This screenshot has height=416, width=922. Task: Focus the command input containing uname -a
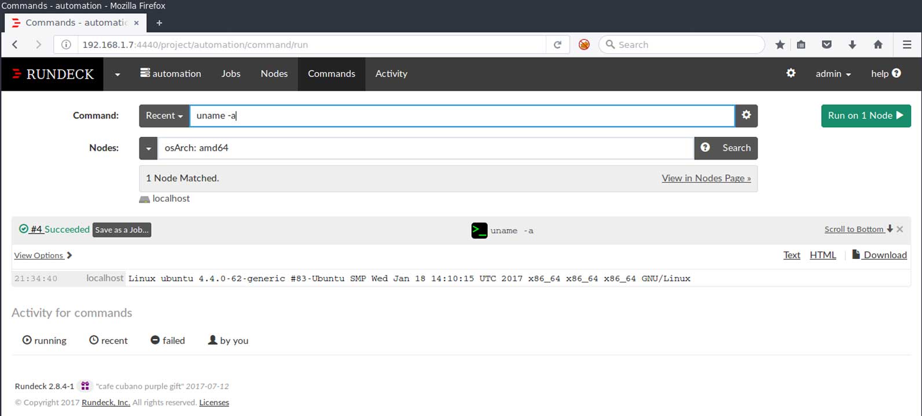(x=462, y=116)
